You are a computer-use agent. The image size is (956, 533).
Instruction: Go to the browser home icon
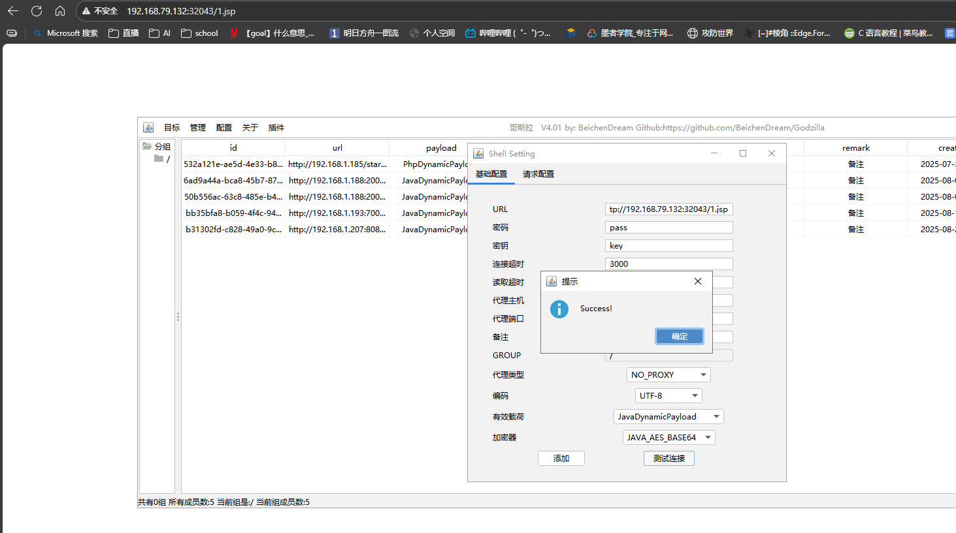pyautogui.click(x=60, y=11)
